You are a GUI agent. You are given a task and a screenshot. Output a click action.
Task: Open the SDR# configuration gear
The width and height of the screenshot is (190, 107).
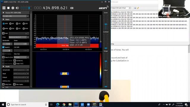pyautogui.click(x=13, y=8)
